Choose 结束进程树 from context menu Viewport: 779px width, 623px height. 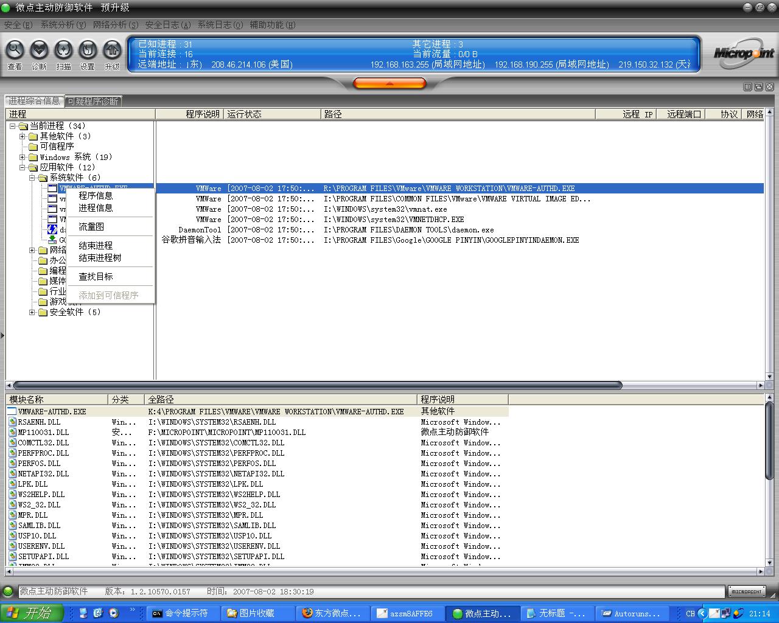pyautogui.click(x=100, y=257)
